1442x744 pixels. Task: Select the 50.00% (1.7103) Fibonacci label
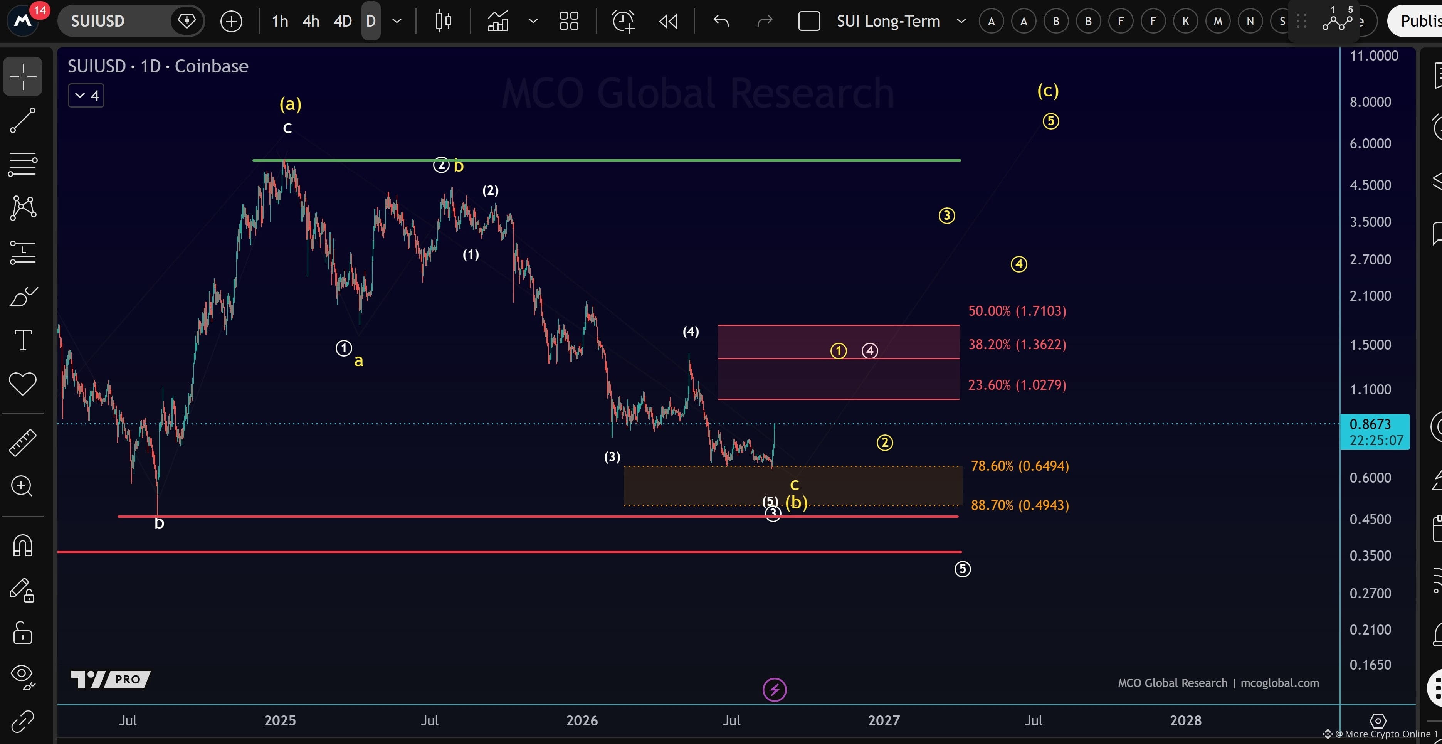coord(1017,311)
